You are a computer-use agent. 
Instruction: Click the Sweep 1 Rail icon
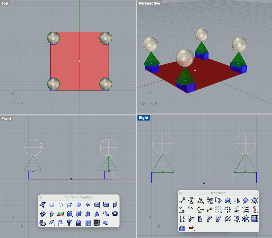52,223
